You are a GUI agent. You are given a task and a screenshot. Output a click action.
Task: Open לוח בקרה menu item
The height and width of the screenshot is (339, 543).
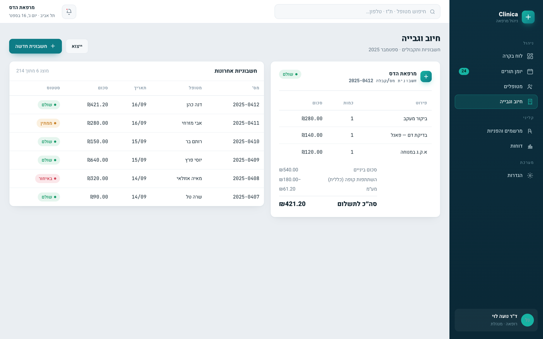tap(496, 56)
